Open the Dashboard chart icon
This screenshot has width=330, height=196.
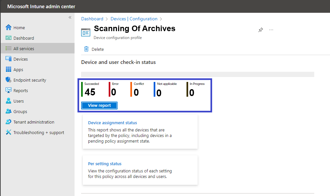pyautogui.click(x=9, y=38)
